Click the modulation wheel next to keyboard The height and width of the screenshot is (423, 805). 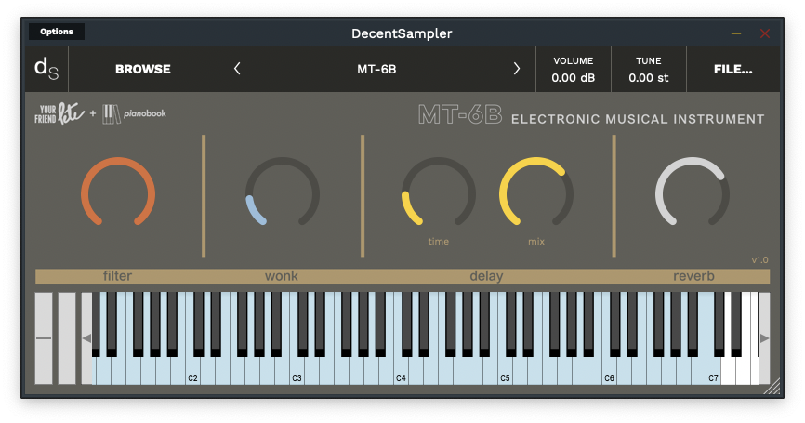coord(67,338)
